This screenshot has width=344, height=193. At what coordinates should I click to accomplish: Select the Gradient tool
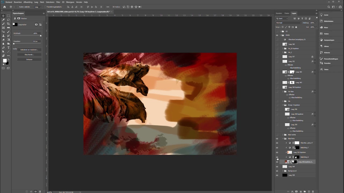[x=8, y=40]
